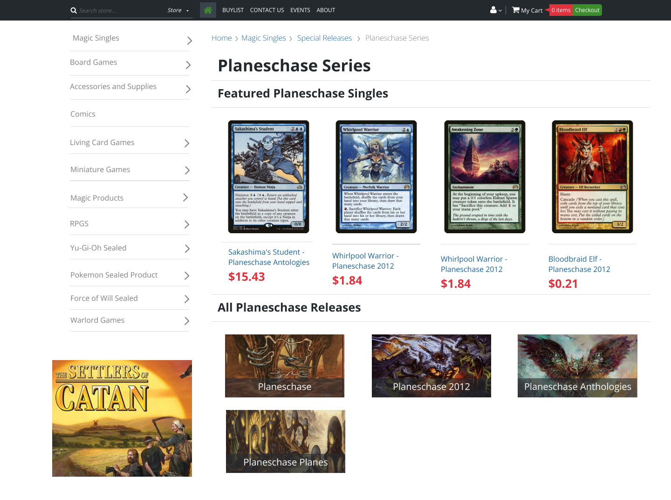This screenshot has width=671, height=500.
Task: Open Magic Products category link
Action: [x=97, y=198]
